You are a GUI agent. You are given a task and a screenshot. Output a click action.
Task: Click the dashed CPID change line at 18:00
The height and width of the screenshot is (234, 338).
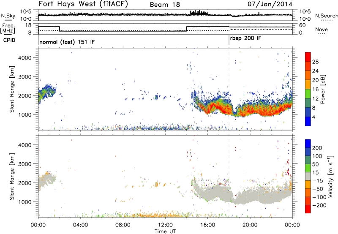pyautogui.click(x=229, y=89)
